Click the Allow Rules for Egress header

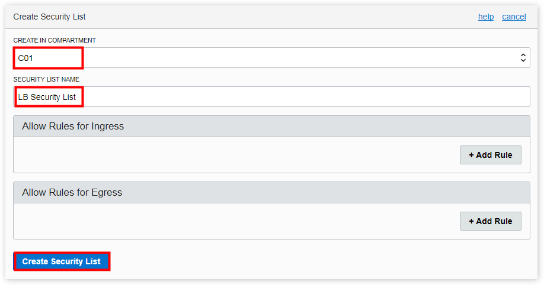click(72, 192)
